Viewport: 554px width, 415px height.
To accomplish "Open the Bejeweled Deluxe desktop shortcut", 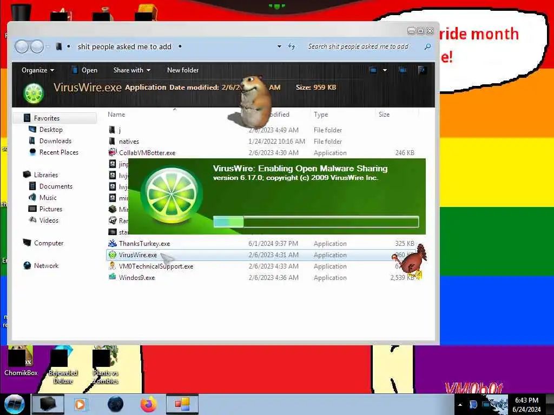I will (x=63, y=365).
